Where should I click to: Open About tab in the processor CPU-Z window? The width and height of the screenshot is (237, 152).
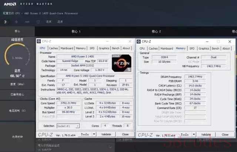point(126,48)
